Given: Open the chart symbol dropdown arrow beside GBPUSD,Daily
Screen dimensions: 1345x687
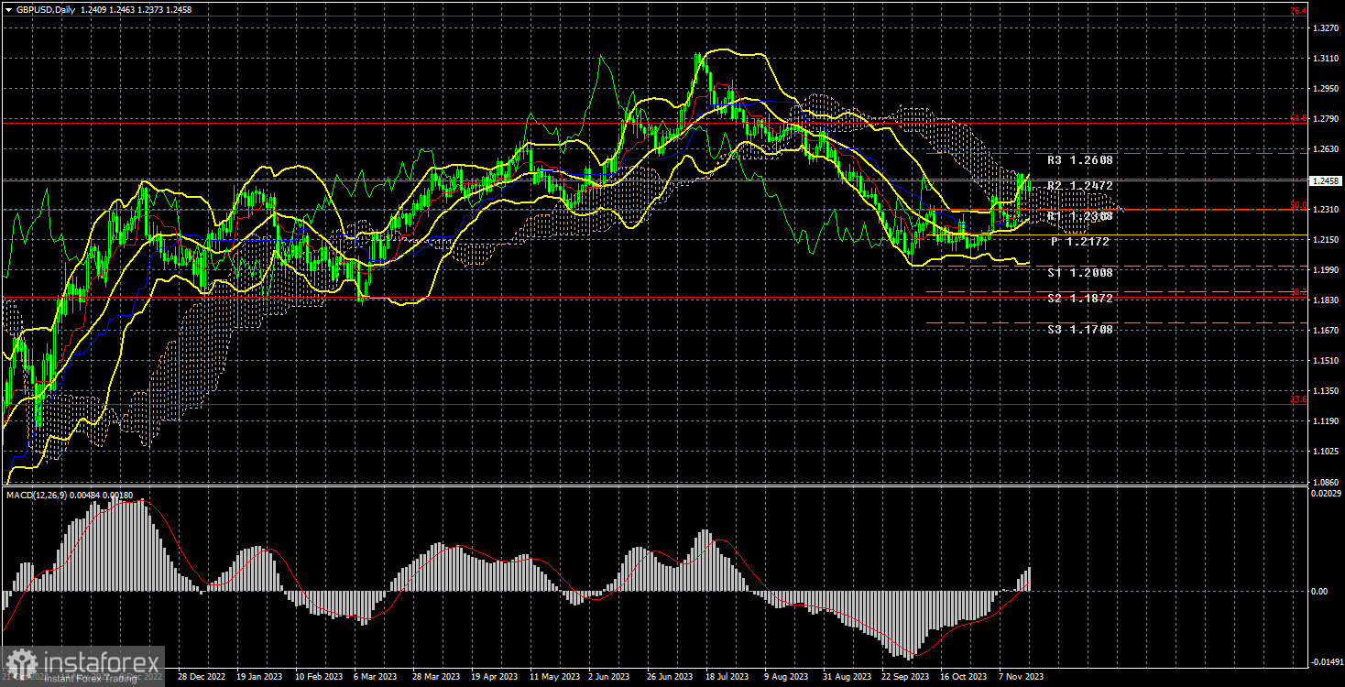Looking at the screenshot, I should (8, 8).
